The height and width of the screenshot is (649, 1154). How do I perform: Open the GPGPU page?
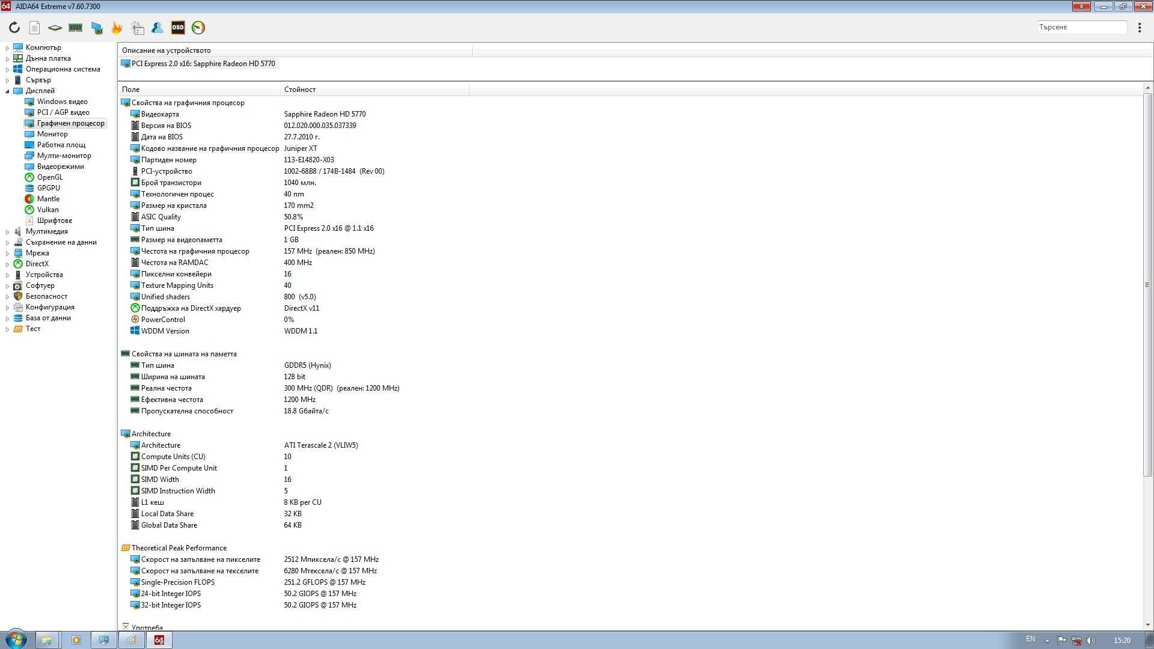(48, 188)
